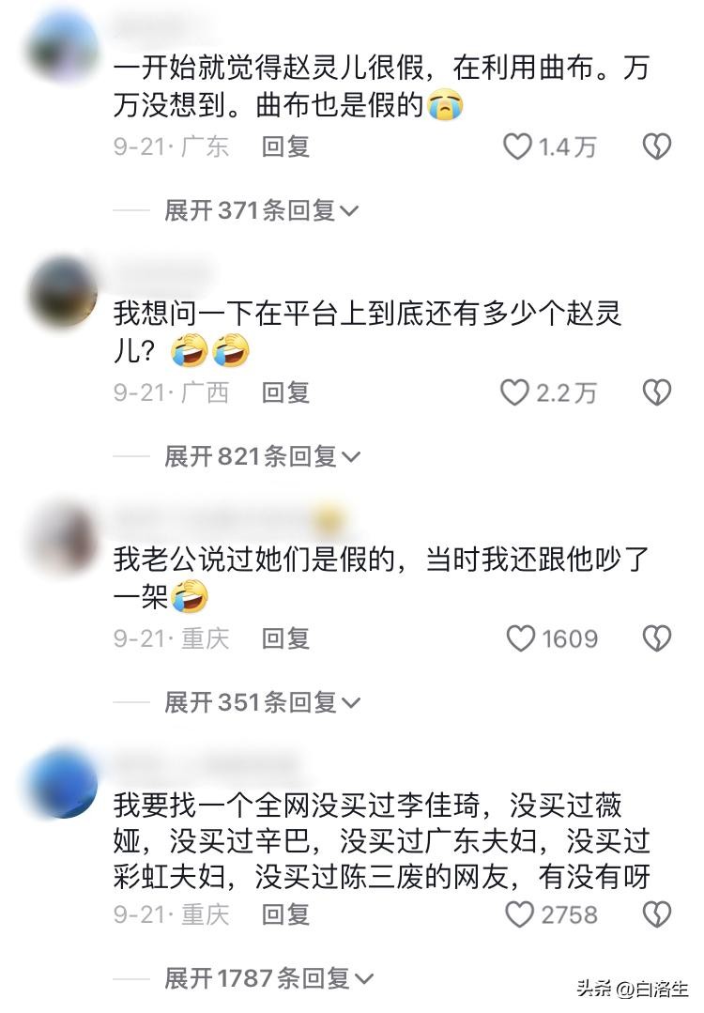Like the comment with 1609 likes
Screen dimensions: 704x1013
[521, 638]
